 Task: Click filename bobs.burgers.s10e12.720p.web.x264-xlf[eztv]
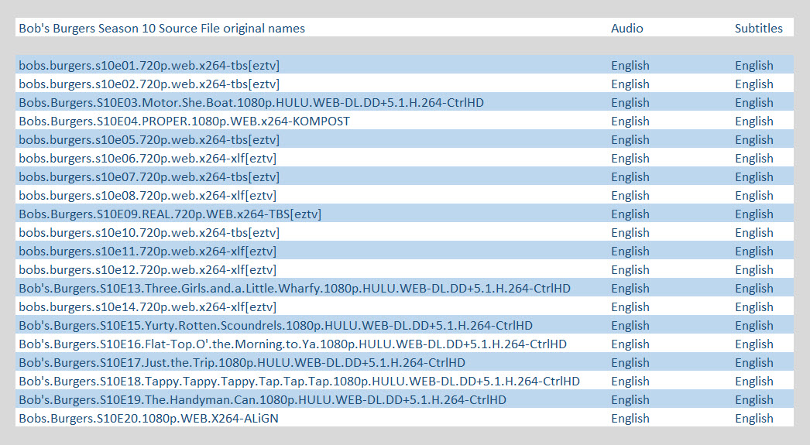pos(147,270)
